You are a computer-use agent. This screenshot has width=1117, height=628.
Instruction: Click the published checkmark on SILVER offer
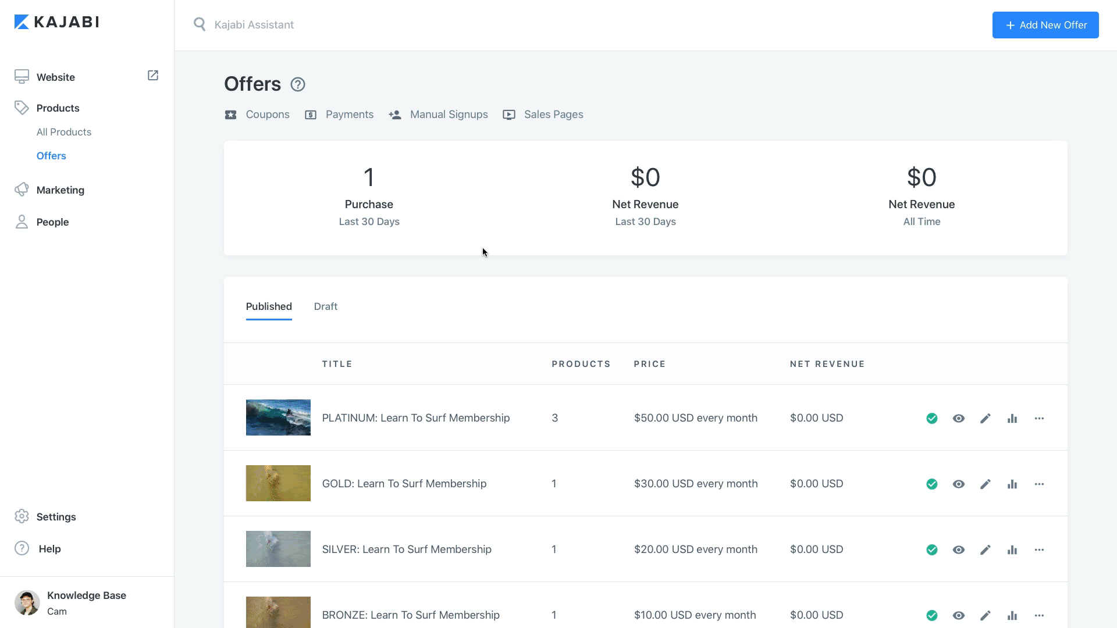tap(932, 549)
